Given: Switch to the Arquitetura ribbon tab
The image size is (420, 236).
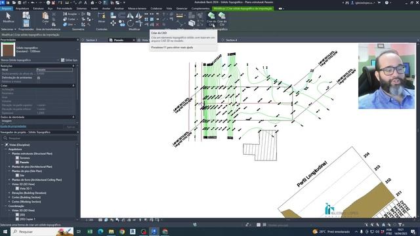Looking at the screenshot, I should coord(22,9).
